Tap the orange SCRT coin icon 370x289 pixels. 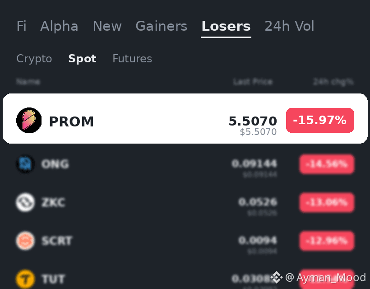pyautogui.click(x=25, y=241)
